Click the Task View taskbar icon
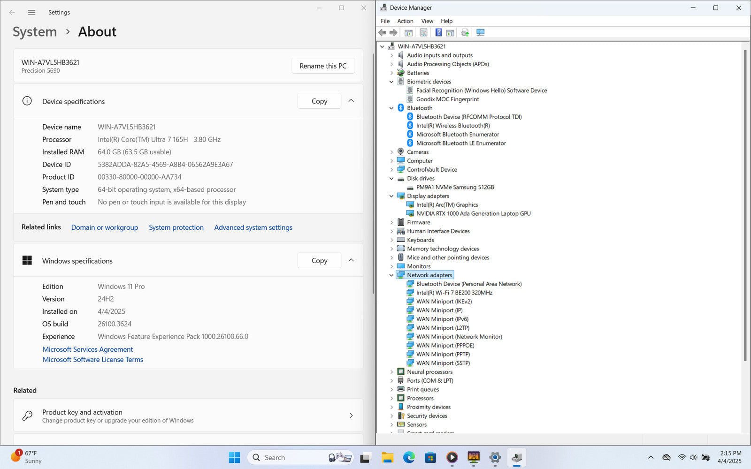The width and height of the screenshot is (751, 469). coord(365,457)
